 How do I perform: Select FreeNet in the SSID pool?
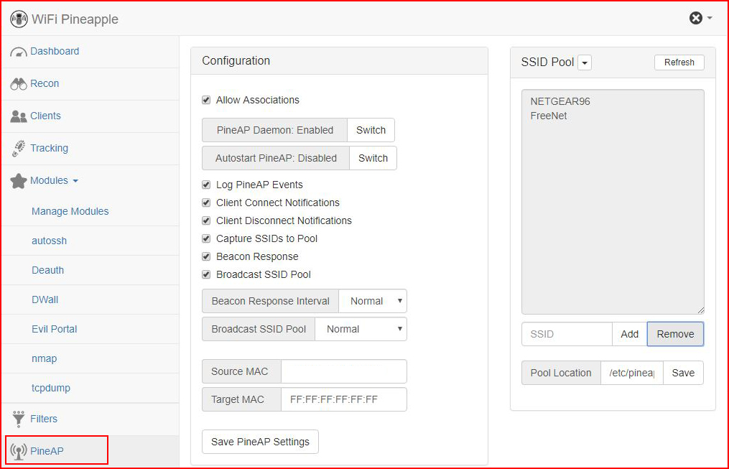(x=549, y=116)
